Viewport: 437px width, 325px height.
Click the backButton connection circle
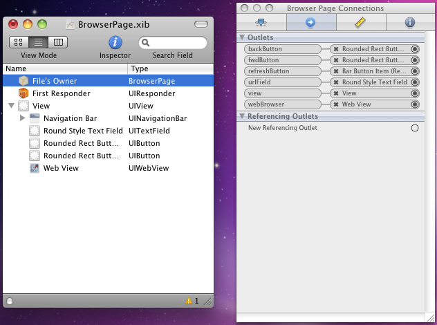point(415,49)
